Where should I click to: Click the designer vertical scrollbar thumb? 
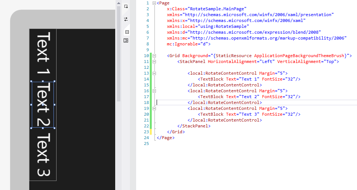tap(119, 54)
